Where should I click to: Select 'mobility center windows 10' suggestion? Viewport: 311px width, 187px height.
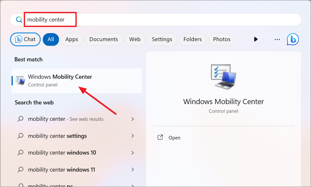(77, 153)
